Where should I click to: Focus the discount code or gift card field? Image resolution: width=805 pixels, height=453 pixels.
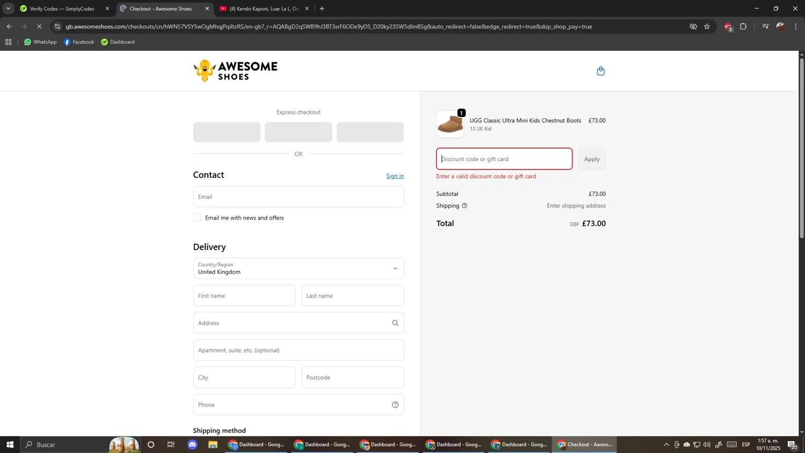(504, 159)
